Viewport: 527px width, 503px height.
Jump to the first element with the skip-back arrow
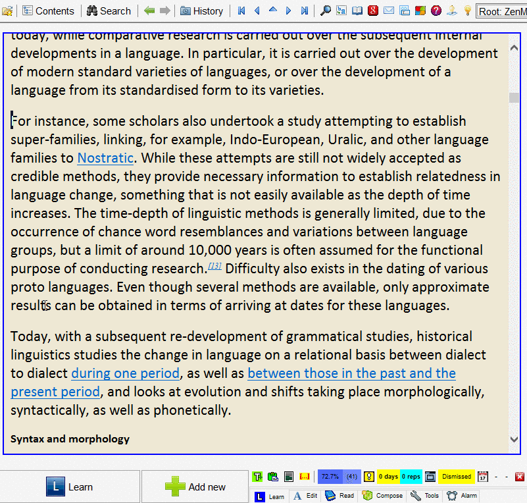(x=241, y=11)
